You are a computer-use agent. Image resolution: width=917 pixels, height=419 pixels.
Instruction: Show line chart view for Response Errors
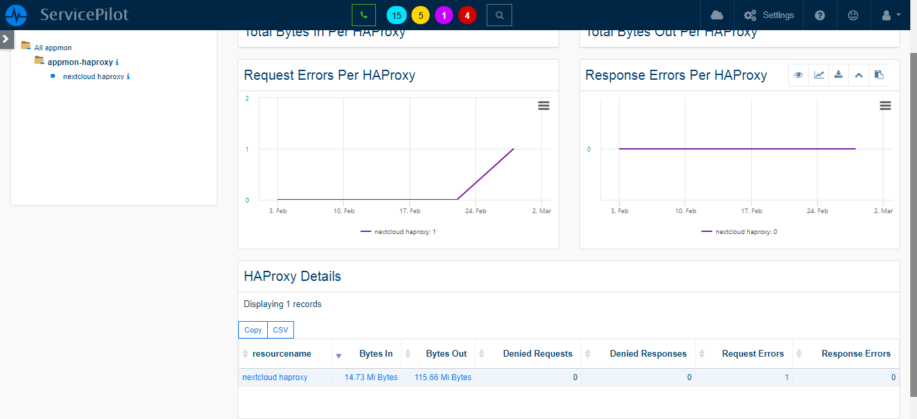click(x=819, y=75)
